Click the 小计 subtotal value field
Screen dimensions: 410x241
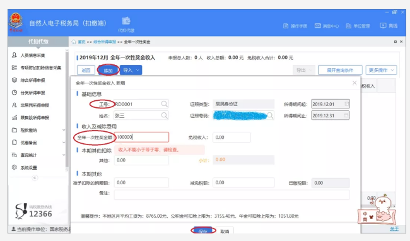[x=243, y=160]
